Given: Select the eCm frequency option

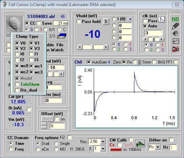Looking at the screenshot, I should (x=38, y=149).
